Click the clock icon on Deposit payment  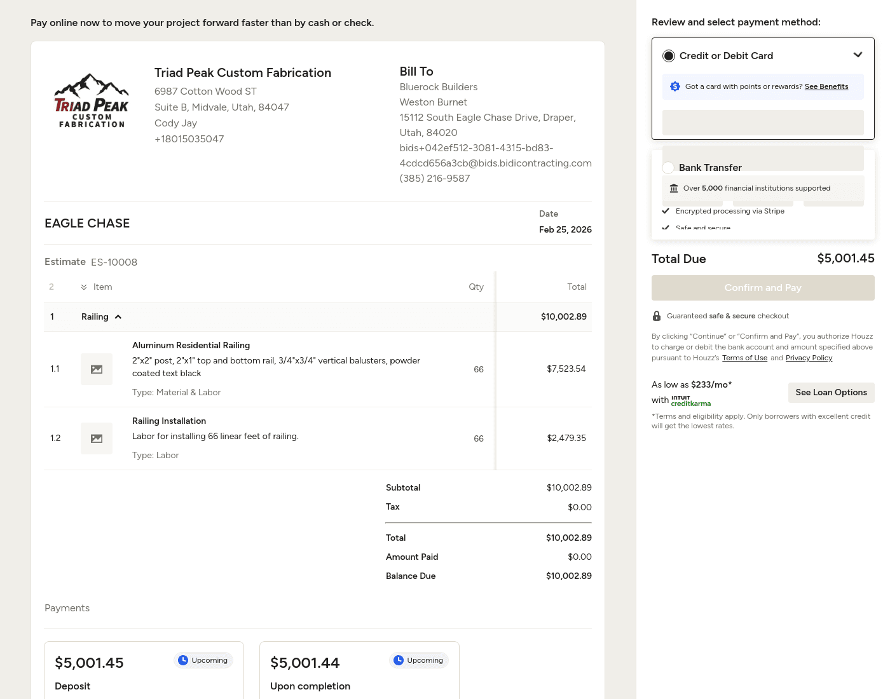point(183,660)
